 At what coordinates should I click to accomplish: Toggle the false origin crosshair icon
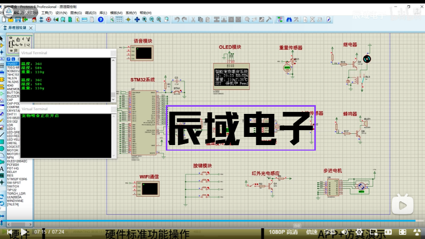pyautogui.click(x=128, y=19)
